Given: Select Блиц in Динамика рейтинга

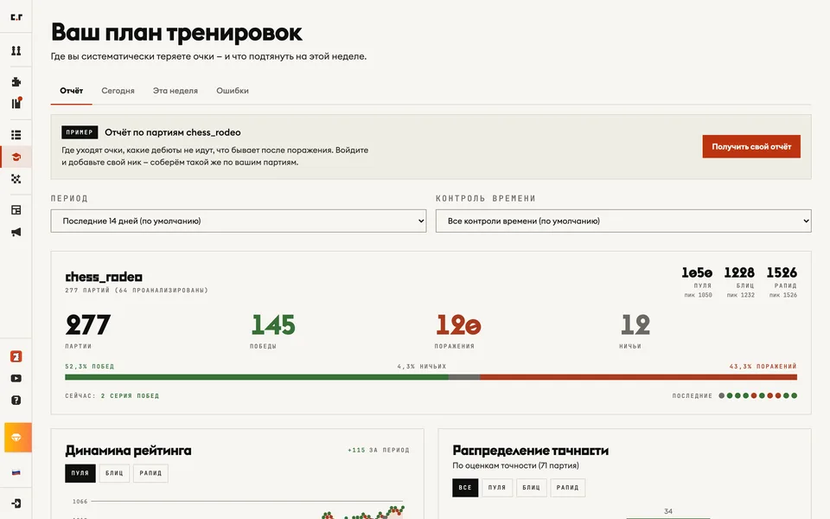Looking at the screenshot, I should pos(114,473).
